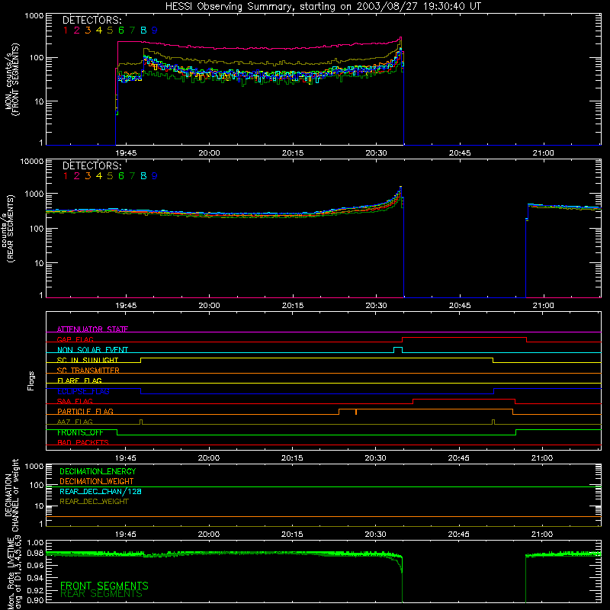Viewport: 610px width, 610px height.
Task: Pick detector 2 in the rear segments legend
Action: point(77,176)
